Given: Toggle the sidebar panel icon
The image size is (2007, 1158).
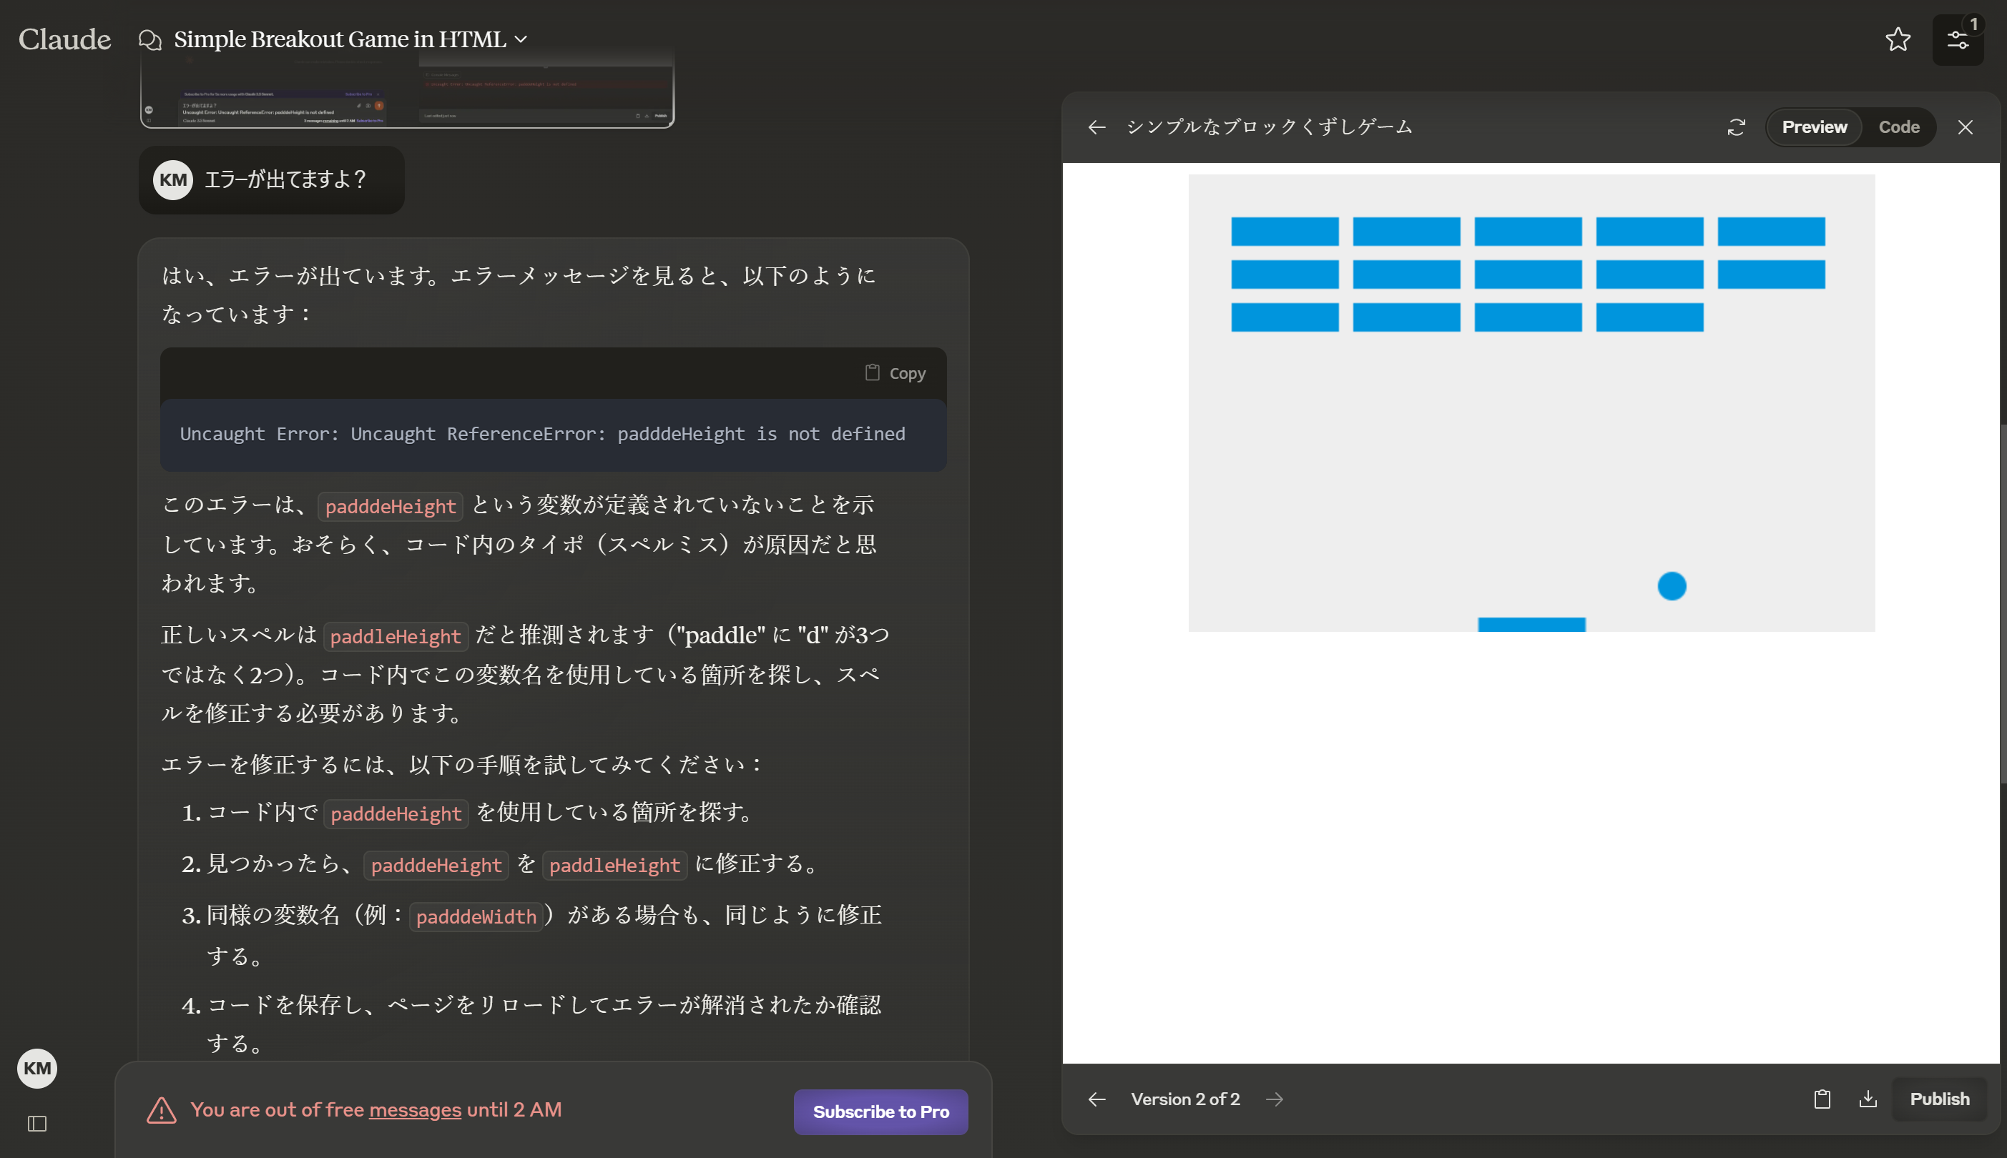Looking at the screenshot, I should click(x=36, y=1123).
